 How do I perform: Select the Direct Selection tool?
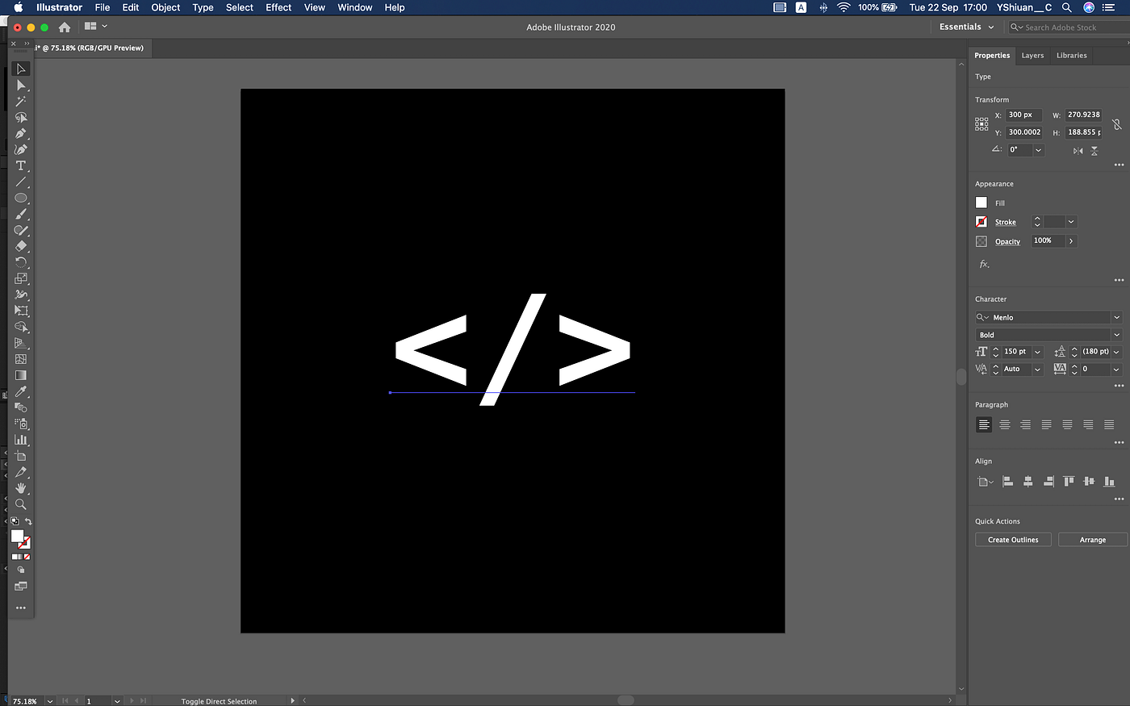tap(21, 86)
